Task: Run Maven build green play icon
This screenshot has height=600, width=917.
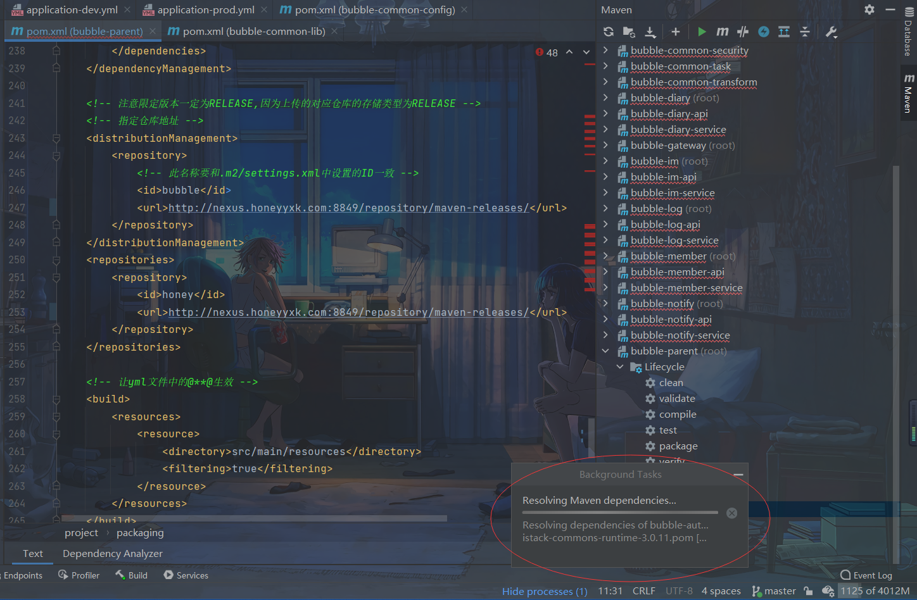Action: pyautogui.click(x=702, y=32)
